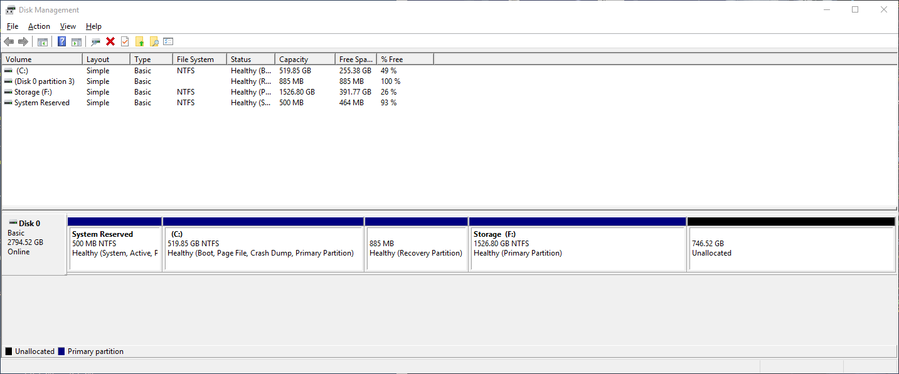The image size is (899, 374).
Task: Click the Properties checkmark page icon
Action: 125,42
